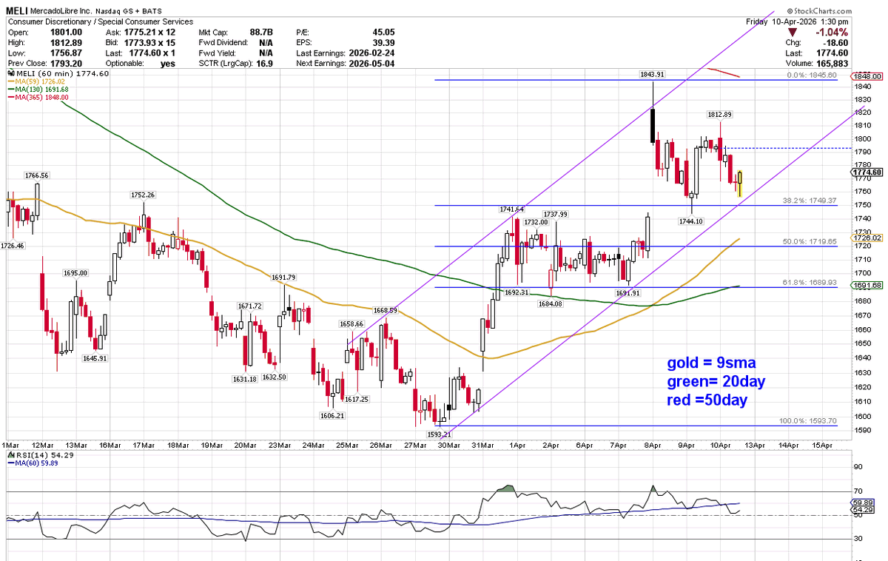The image size is (888, 561).
Task: Click the 8Apr date axis label
Action: coord(653,446)
